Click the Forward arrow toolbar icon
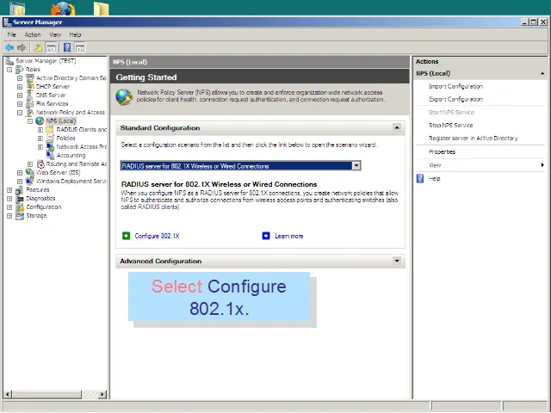Screen dimensions: 551x413 coord(22,48)
